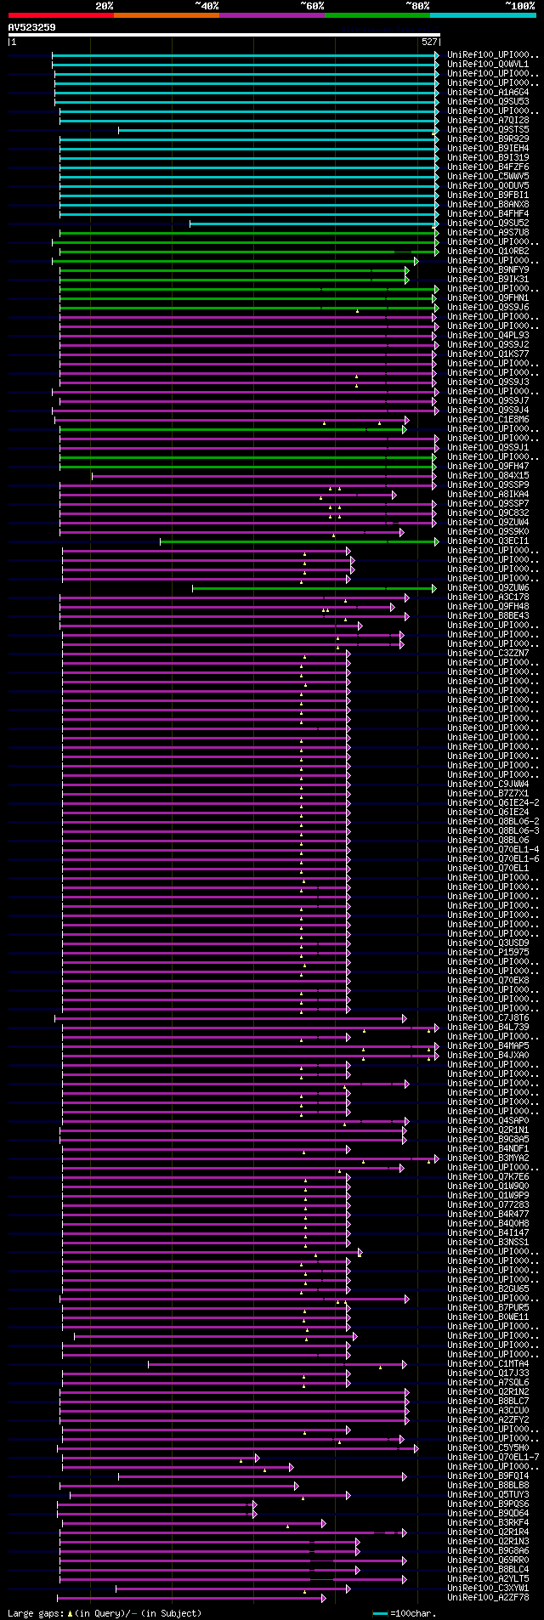Select the UniRef100_P15975 label
The image size is (544, 1620).
pos(488,952)
